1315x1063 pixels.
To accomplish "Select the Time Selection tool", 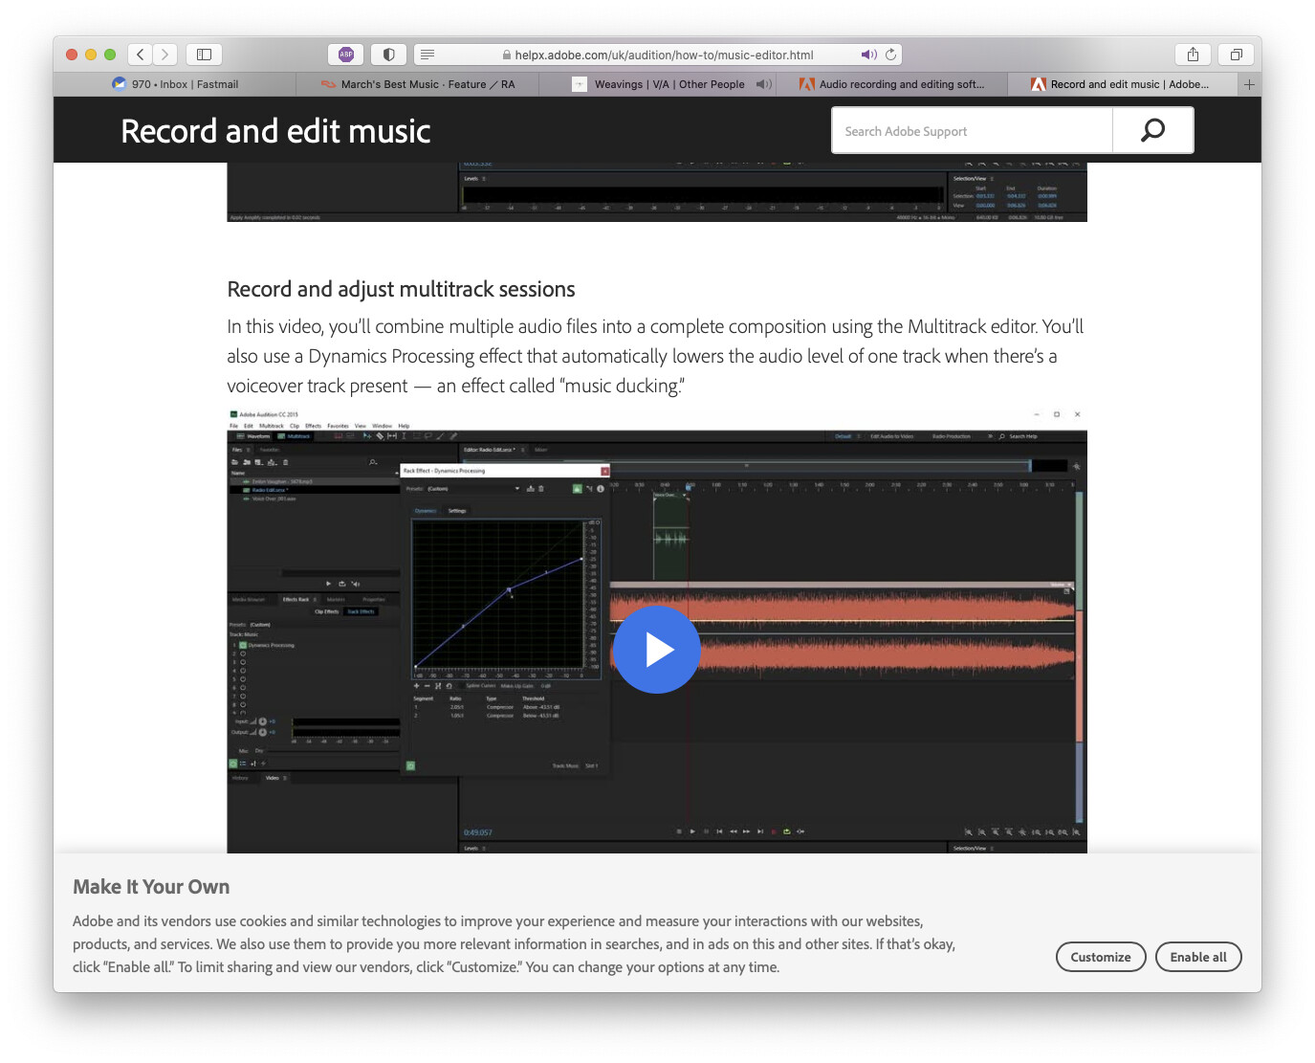I will click(404, 436).
